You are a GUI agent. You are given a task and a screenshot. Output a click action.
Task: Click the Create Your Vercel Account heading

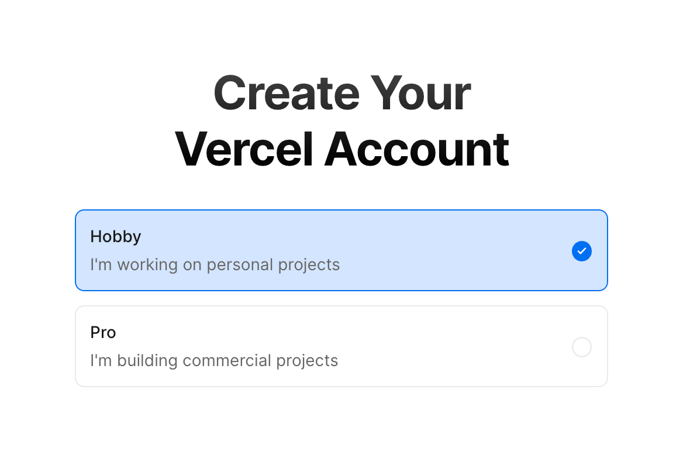[x=341, y=120]
